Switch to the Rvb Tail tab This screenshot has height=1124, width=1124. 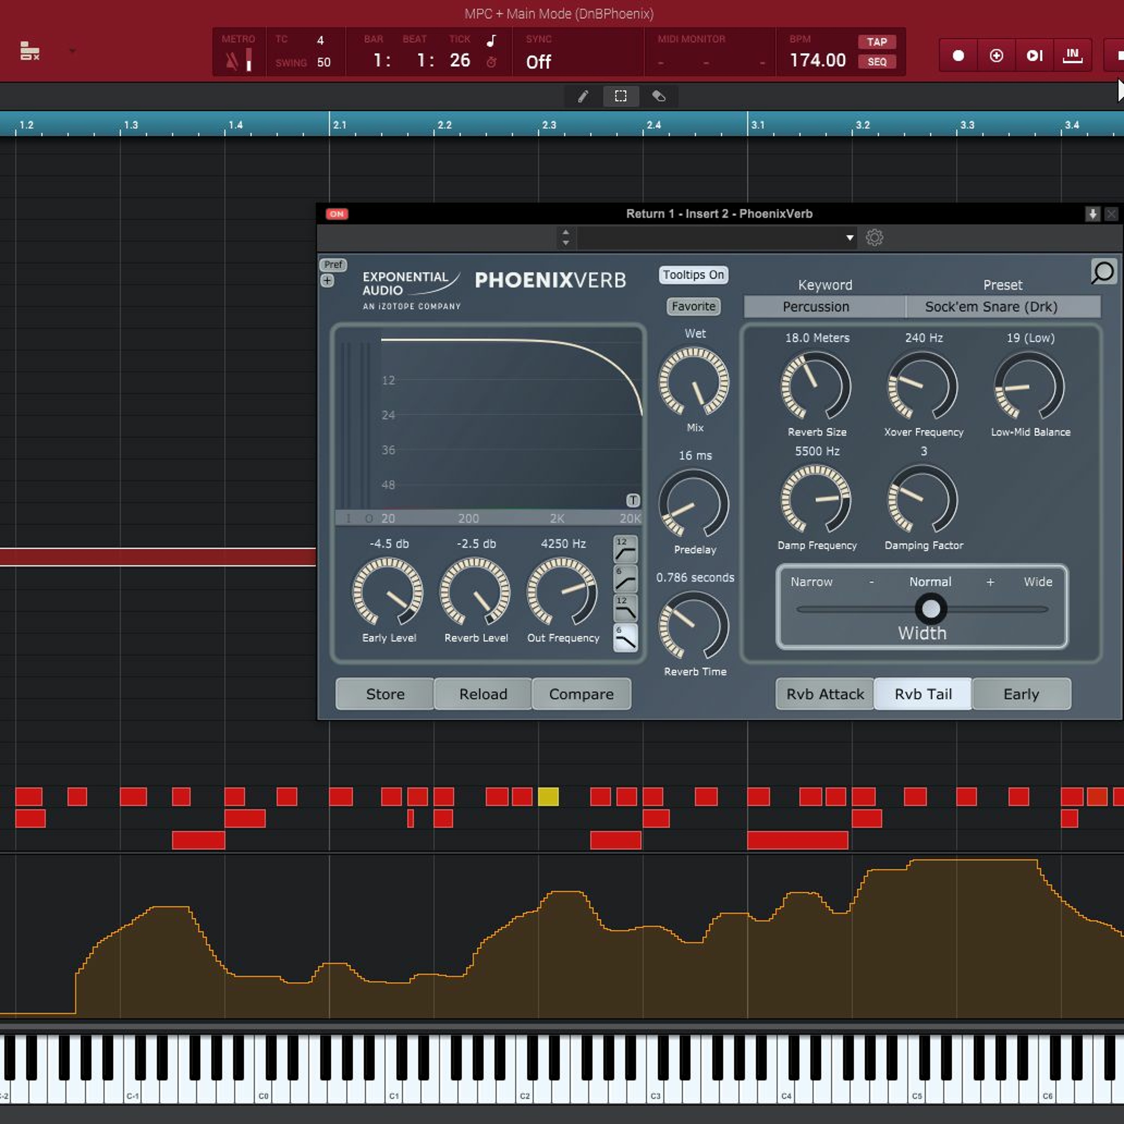tap(923, 694)
